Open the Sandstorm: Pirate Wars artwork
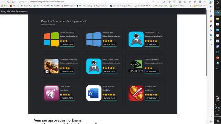The width and height of the screenshot is (221, 124). (x=51, y=66)
